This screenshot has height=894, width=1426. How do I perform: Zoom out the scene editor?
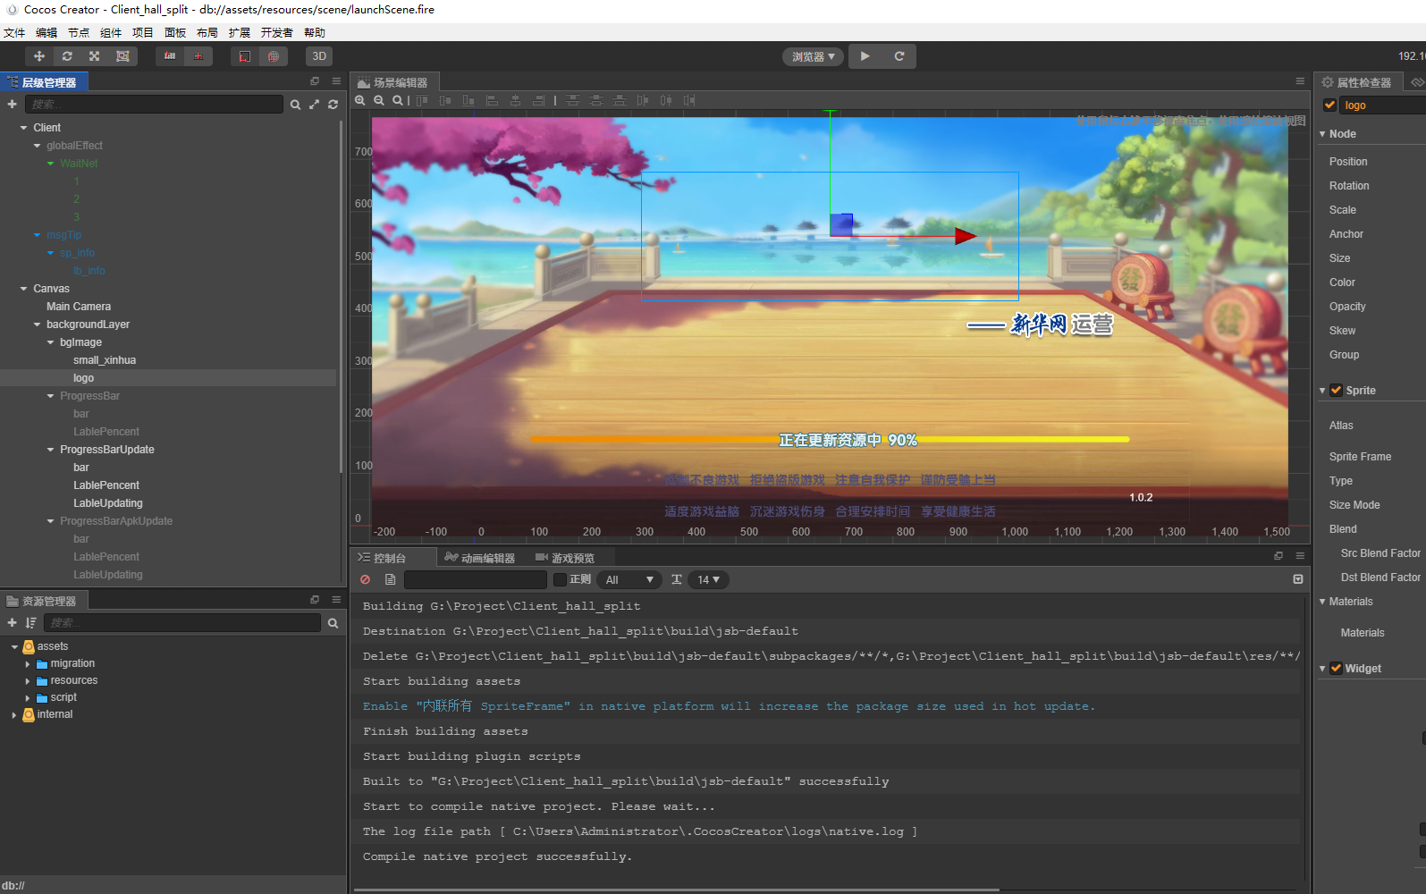[379, 100]
